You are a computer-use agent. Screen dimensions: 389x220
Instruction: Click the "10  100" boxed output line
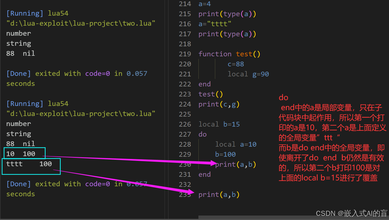pos(25,154)
